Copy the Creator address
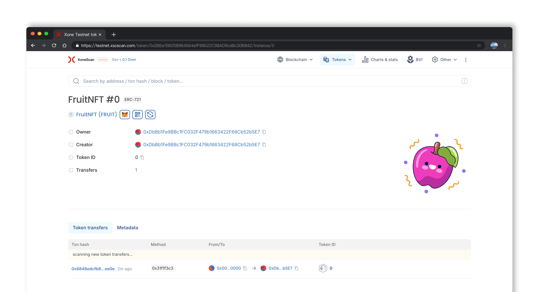The width and height of the screenshot is (539, 292). click(x=264, y=145)
